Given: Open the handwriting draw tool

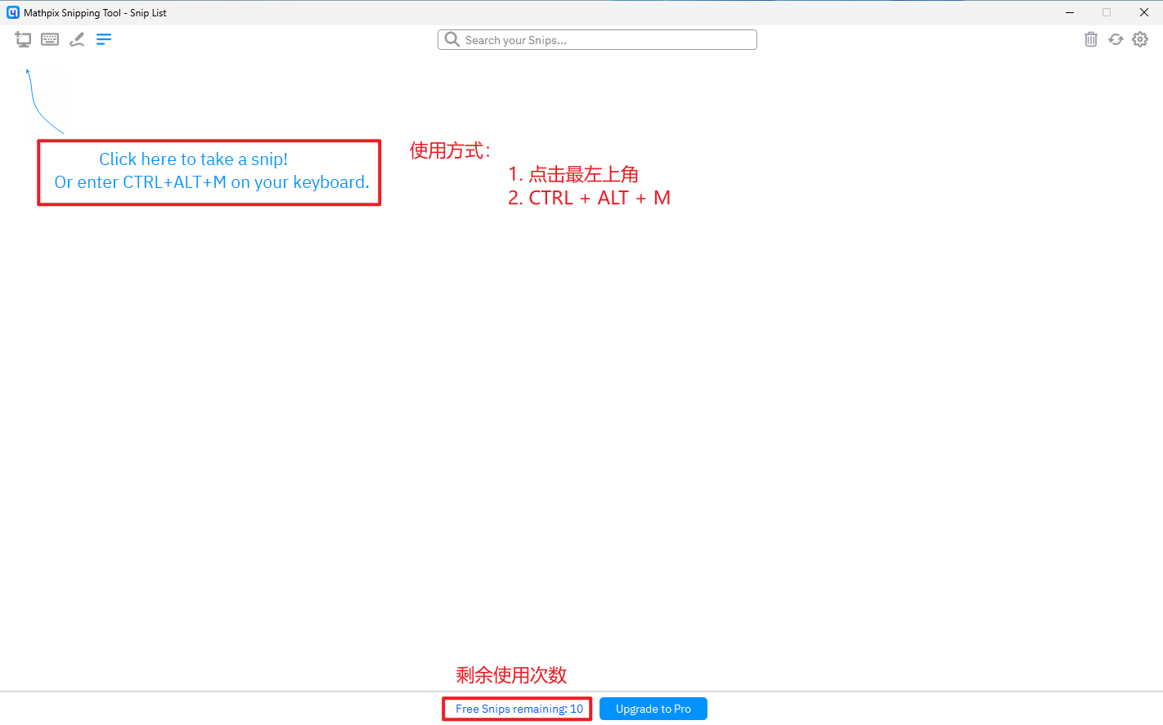Looking at the screenshot, I should 77,39.
